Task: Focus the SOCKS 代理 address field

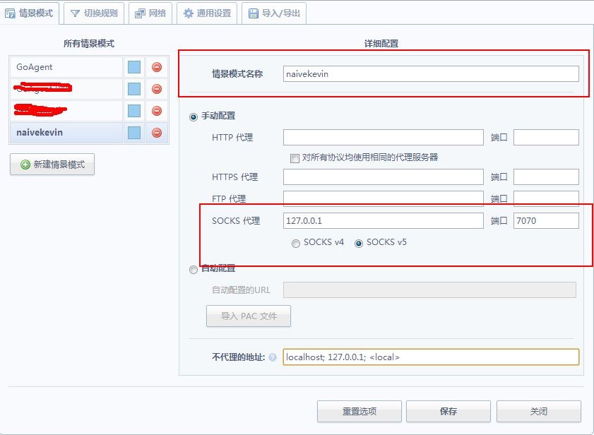Action: click(384, 220)
